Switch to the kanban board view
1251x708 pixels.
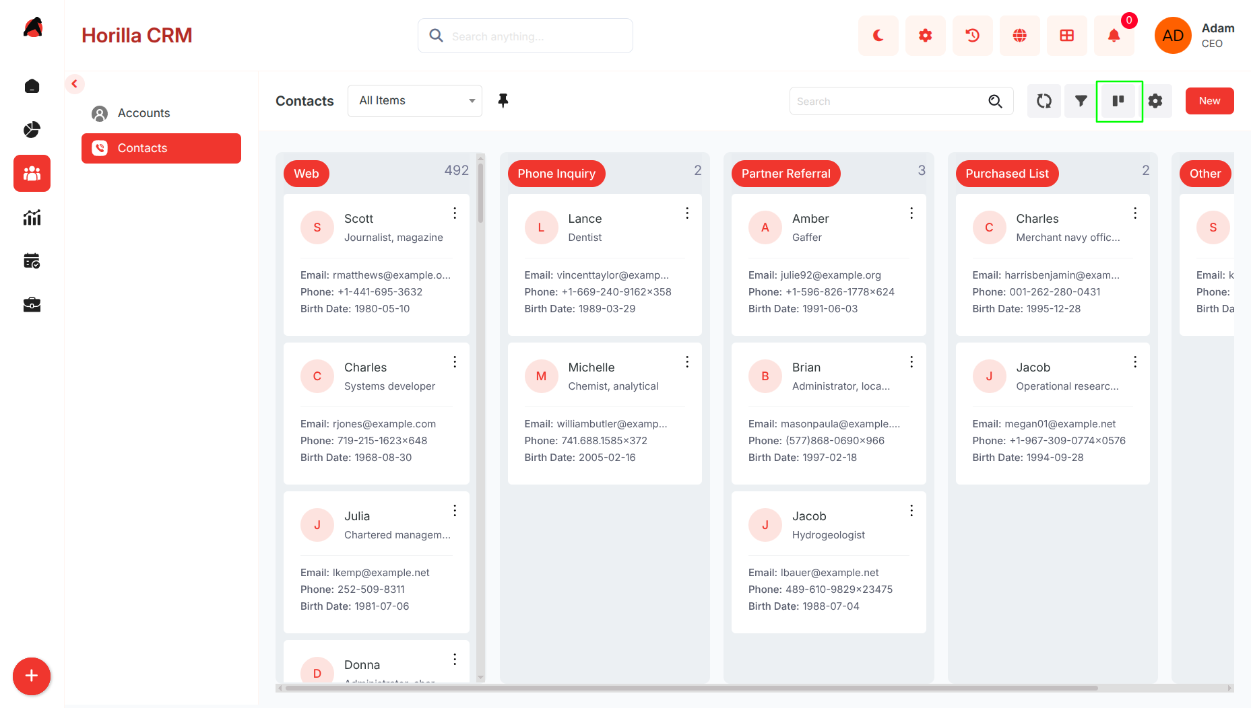click(x=1119, y=101)
